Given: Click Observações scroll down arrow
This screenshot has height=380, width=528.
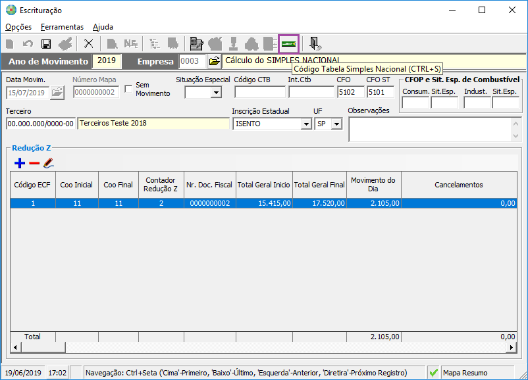Looking at the screenshot, I should click(515, 136).
